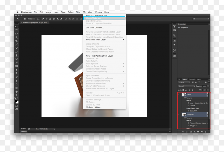Toggle visibility of Layer 1 Textures
Screen dimensions: 224x152
click(185, 98)
